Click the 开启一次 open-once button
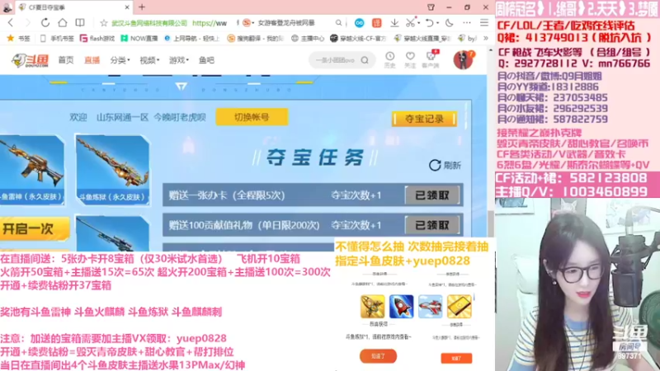The image size is (660, 371). point(34,229)
